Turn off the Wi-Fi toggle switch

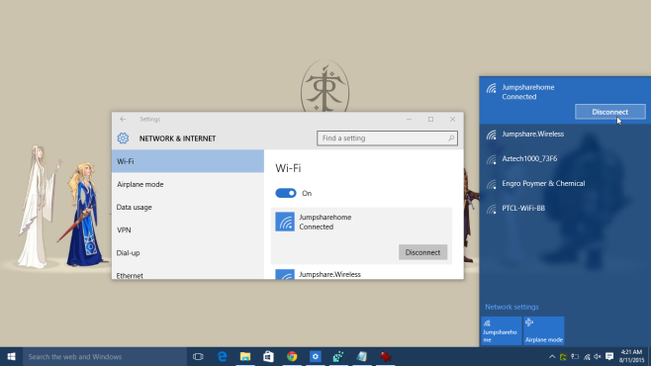point(286,193)
